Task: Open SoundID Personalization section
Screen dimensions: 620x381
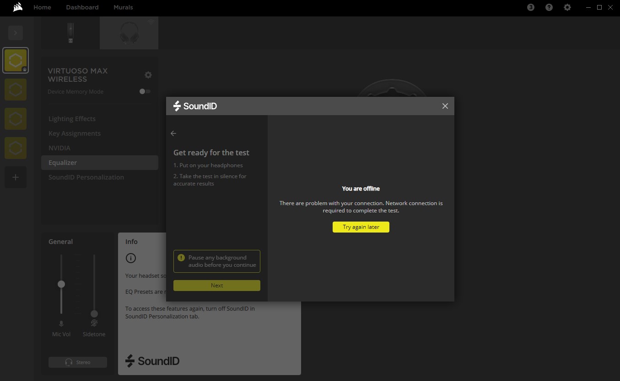Action: (86, 177)
